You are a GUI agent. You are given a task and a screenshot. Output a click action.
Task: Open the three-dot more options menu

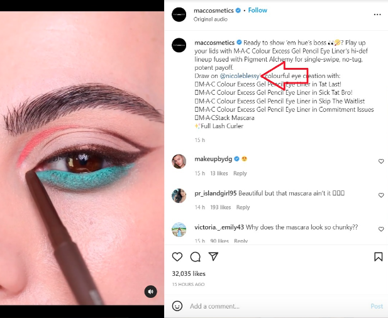tap(377, 14)
